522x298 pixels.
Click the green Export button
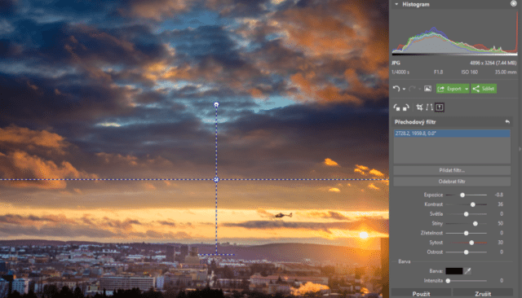450,89
